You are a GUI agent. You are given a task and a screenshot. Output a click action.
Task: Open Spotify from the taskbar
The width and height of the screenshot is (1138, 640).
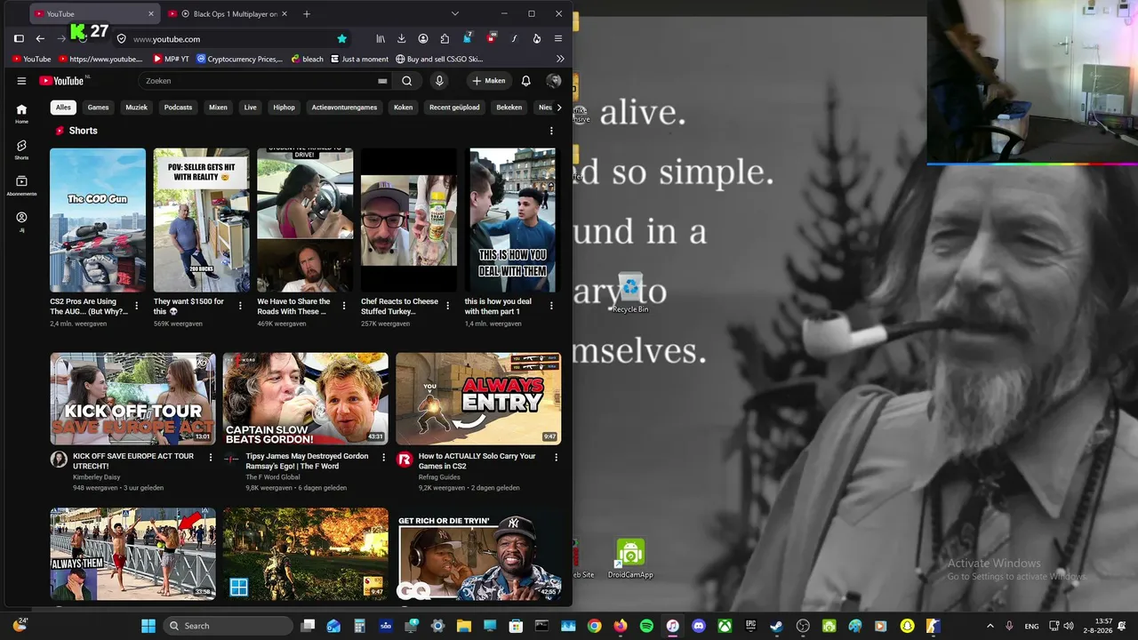(x=646, y=626)
